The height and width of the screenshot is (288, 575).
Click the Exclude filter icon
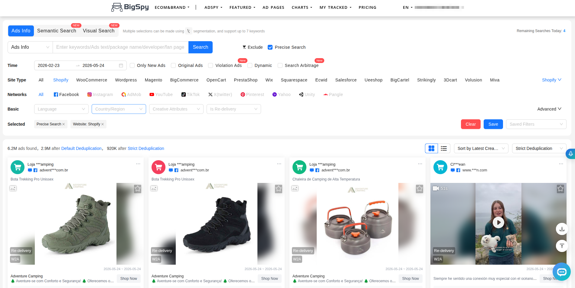[x=244, y=47]
